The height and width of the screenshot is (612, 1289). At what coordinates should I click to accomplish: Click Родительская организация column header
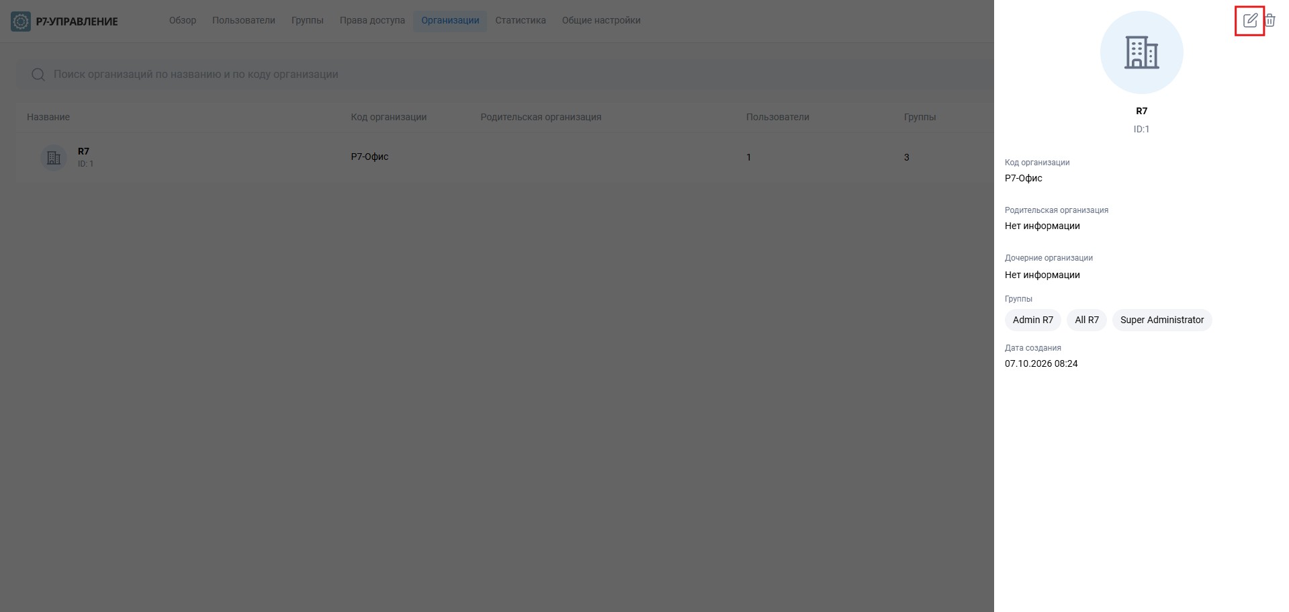coord(541,118)
